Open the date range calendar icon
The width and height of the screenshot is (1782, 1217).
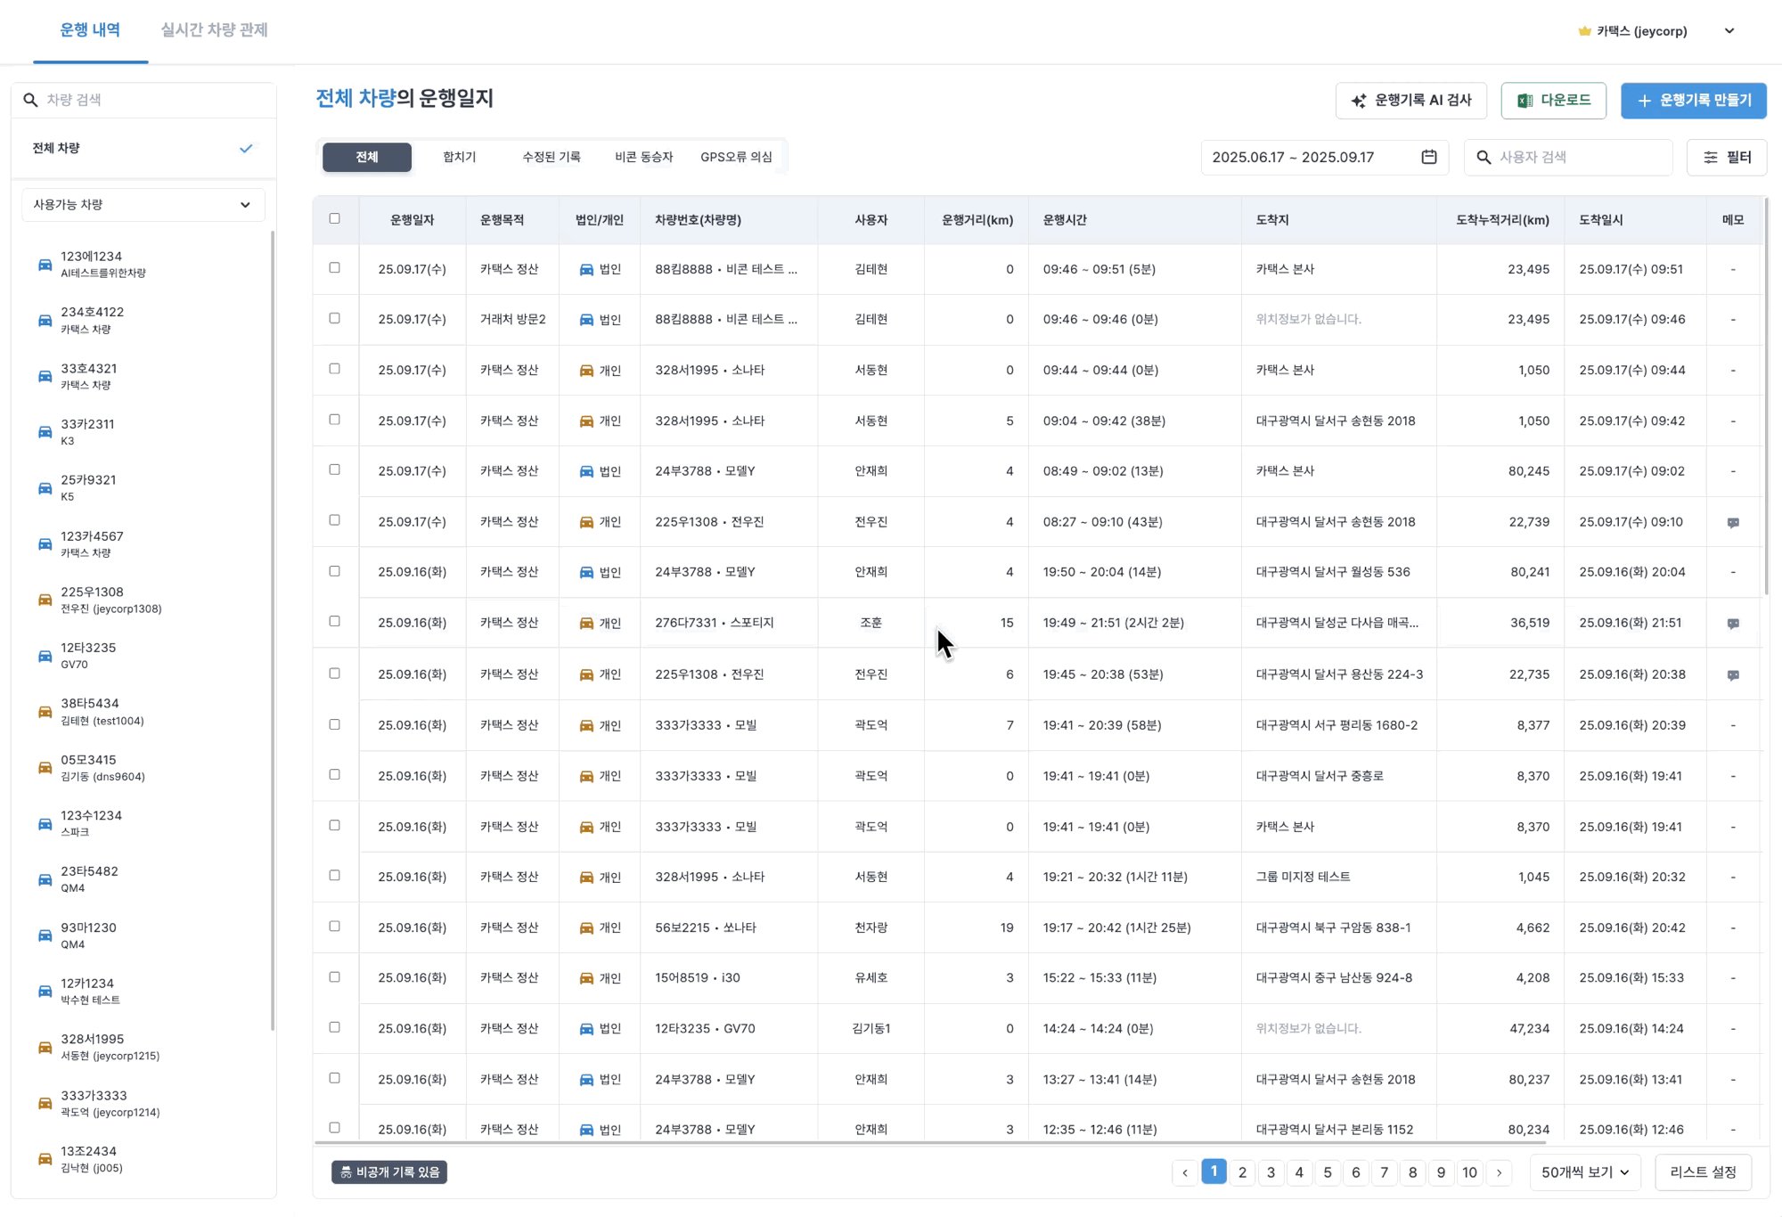tap(1429, 157)
